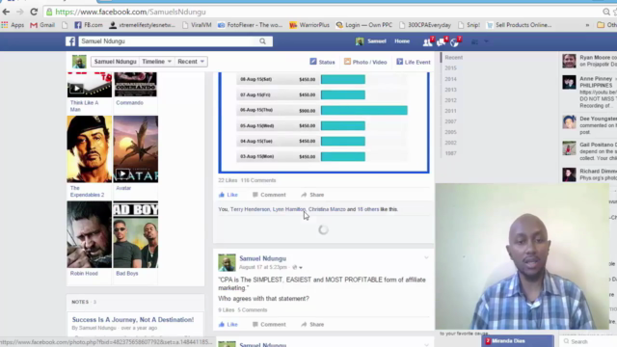Open the 300CPAEveryday bookmark

[x=425, y=25]
